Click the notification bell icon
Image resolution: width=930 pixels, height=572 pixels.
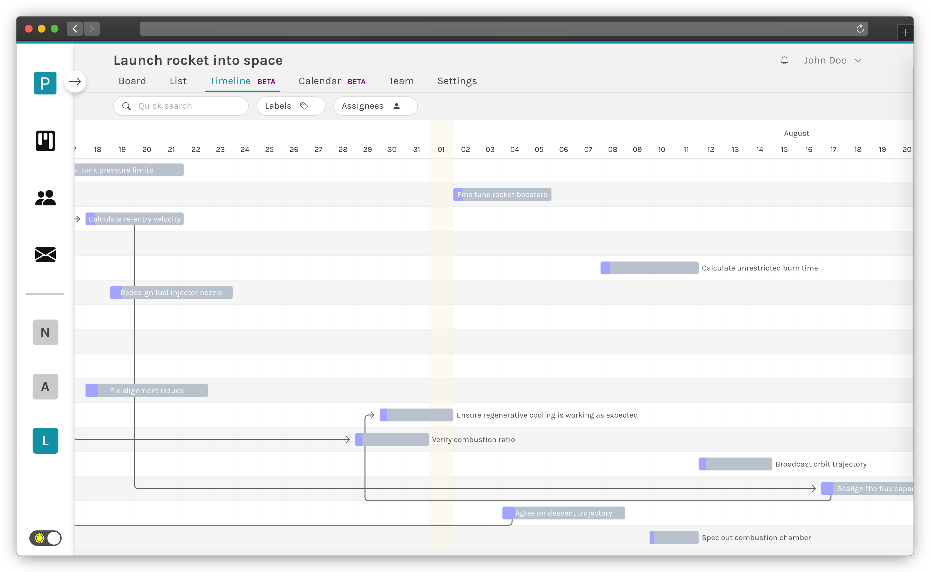coord(784,61)
